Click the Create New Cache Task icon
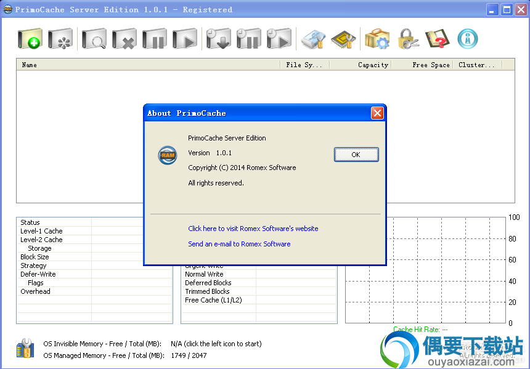Screen dimensions: 530x369 click(x=30, y=39)
